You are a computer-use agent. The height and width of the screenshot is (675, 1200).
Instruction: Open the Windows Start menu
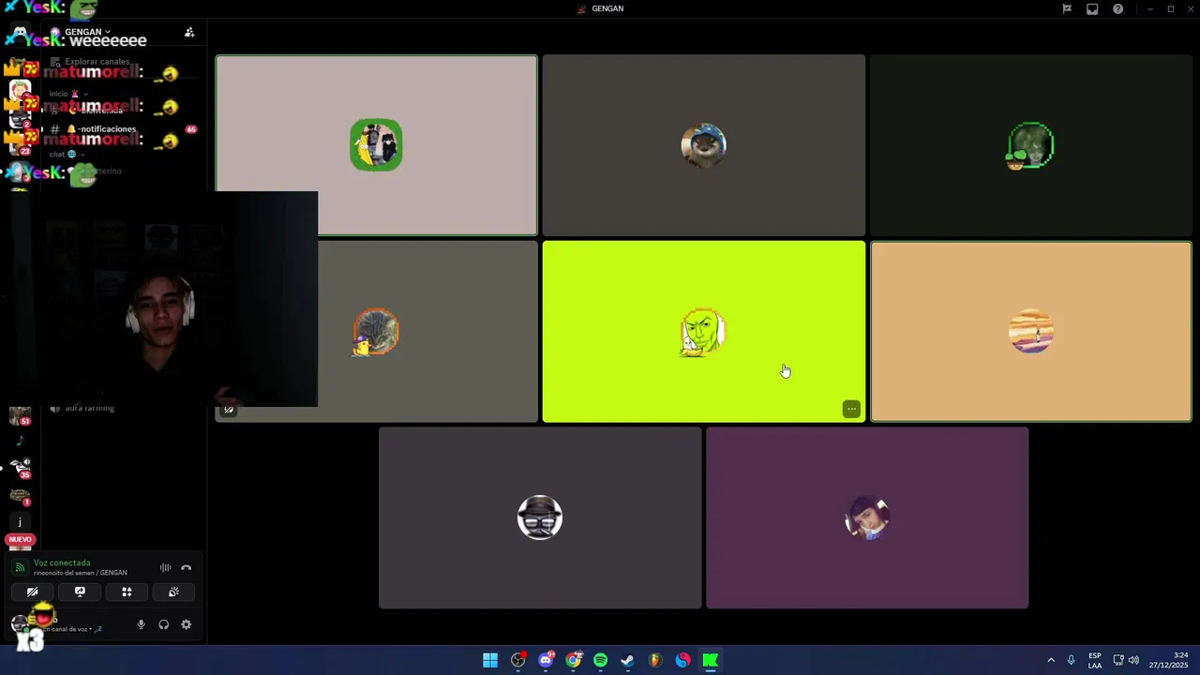click(490, 660)
